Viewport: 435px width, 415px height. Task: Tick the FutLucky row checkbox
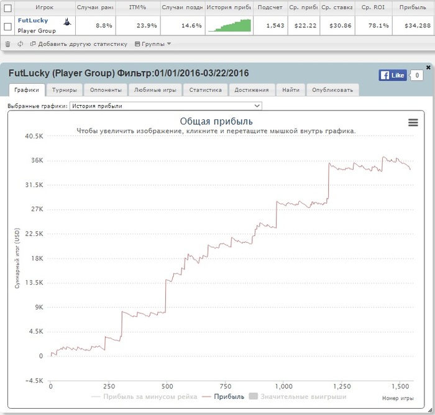point(7,26)
